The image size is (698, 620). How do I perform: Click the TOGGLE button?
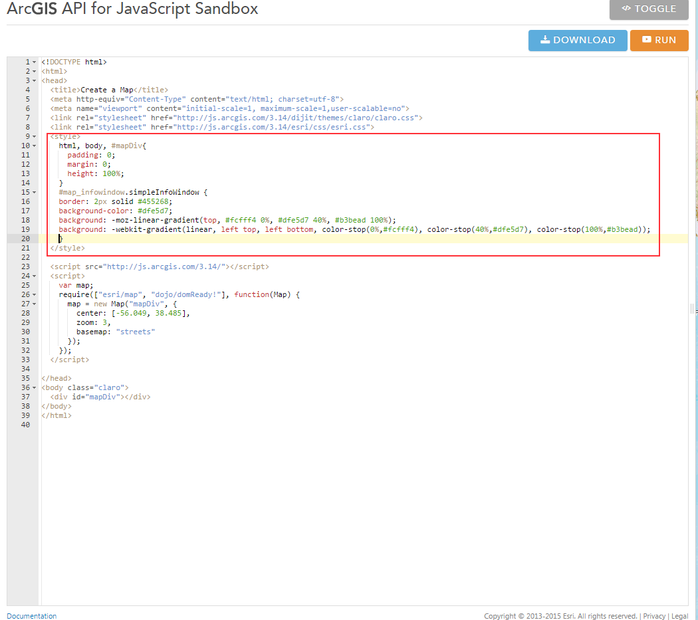[x=649, y=9]
